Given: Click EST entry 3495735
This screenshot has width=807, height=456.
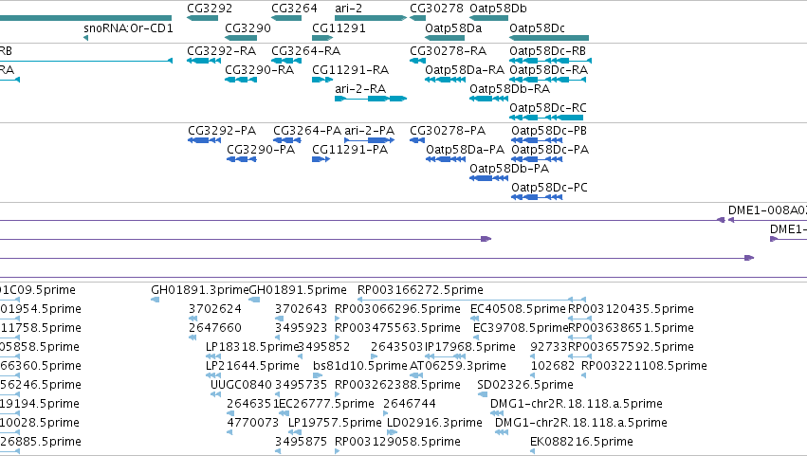Looking at the screenshot, I should 301,386.
